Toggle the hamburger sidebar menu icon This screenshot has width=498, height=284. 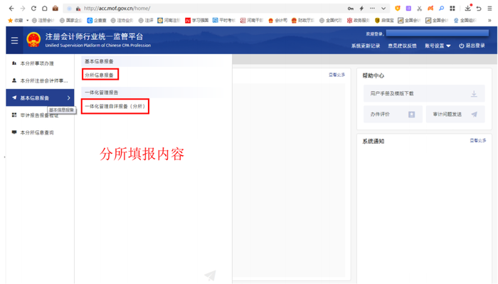click(x=14, y=41)
